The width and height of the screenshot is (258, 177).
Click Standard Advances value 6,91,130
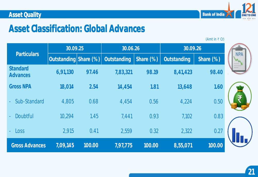pos(65,72)
